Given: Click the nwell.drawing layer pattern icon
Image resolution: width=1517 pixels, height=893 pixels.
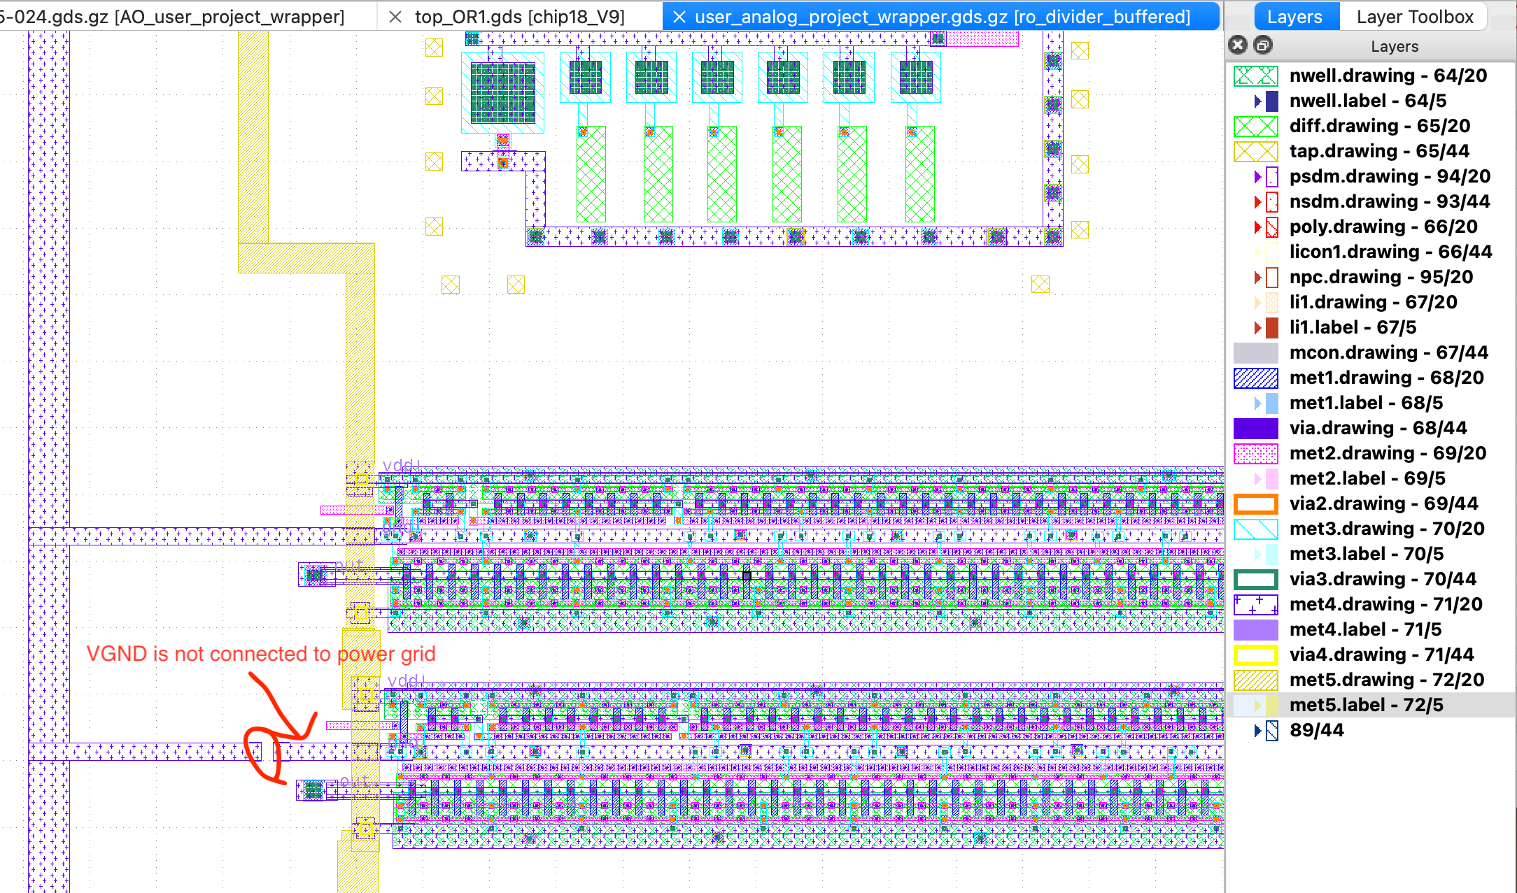Looking at the screenshot, I should point(1255,76).
